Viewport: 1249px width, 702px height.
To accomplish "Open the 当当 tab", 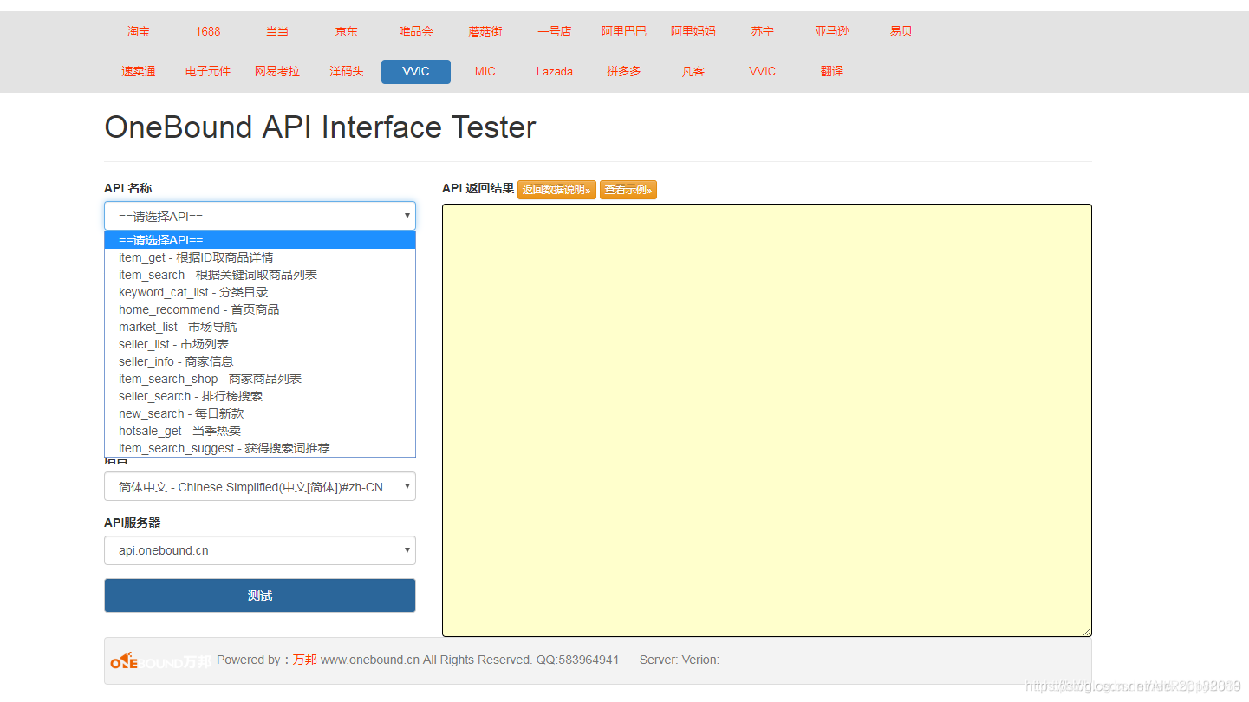I will pyautogui.click(x=277, y=31).
